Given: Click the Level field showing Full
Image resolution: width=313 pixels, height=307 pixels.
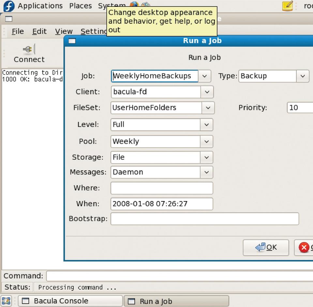Looking at the screenshot, I should coord(156,125).
